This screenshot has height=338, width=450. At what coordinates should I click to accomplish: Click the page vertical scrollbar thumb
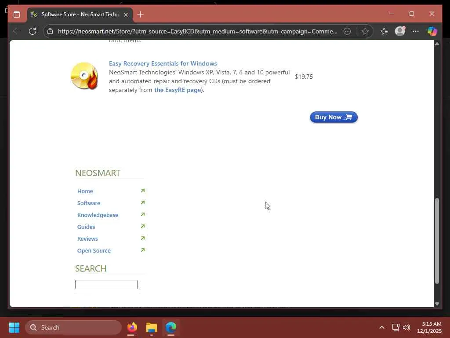tap(437, 241)
